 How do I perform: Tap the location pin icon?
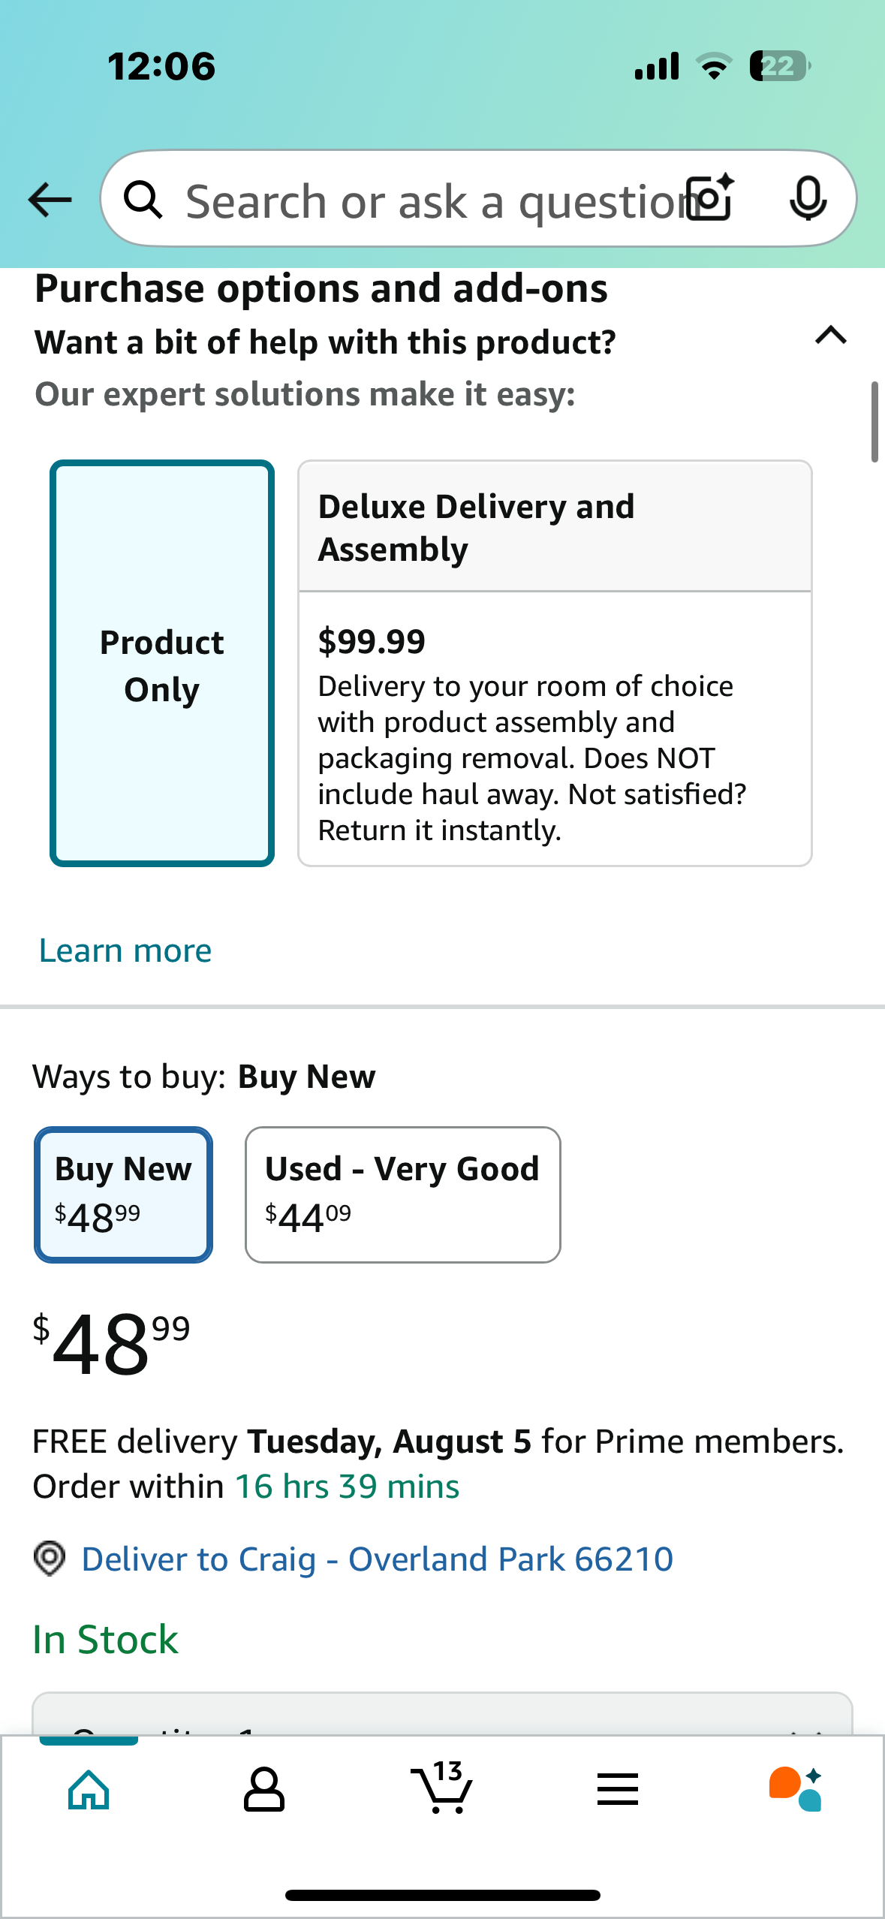50,1559
